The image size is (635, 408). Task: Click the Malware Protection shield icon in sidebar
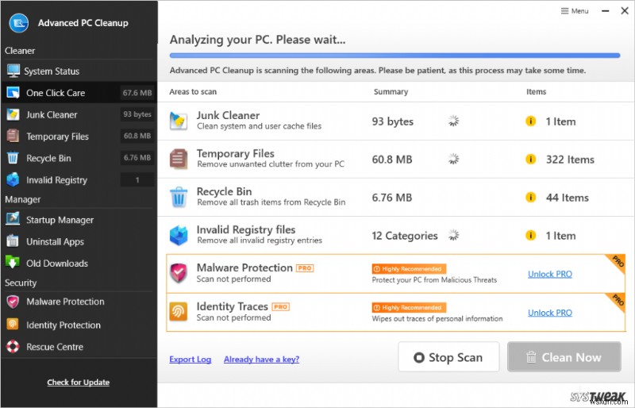13,302
